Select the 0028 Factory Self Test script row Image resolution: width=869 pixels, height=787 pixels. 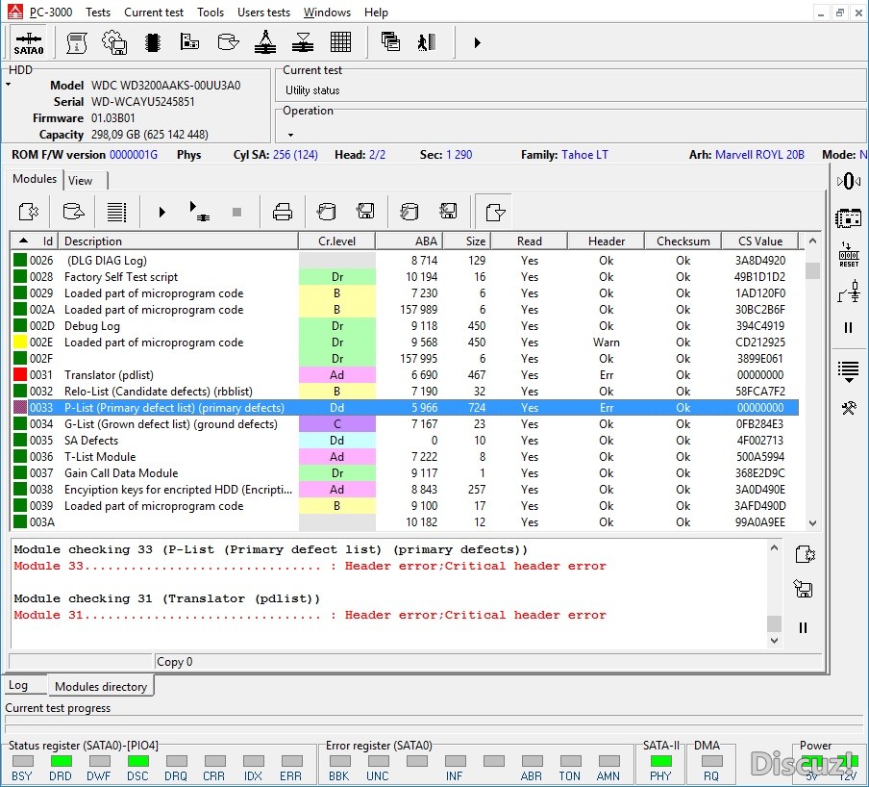point(405,277)
